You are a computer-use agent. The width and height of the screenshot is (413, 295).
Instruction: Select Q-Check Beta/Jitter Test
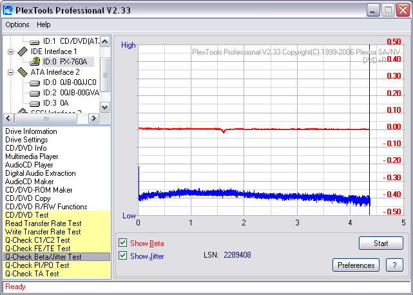[57, 257]
